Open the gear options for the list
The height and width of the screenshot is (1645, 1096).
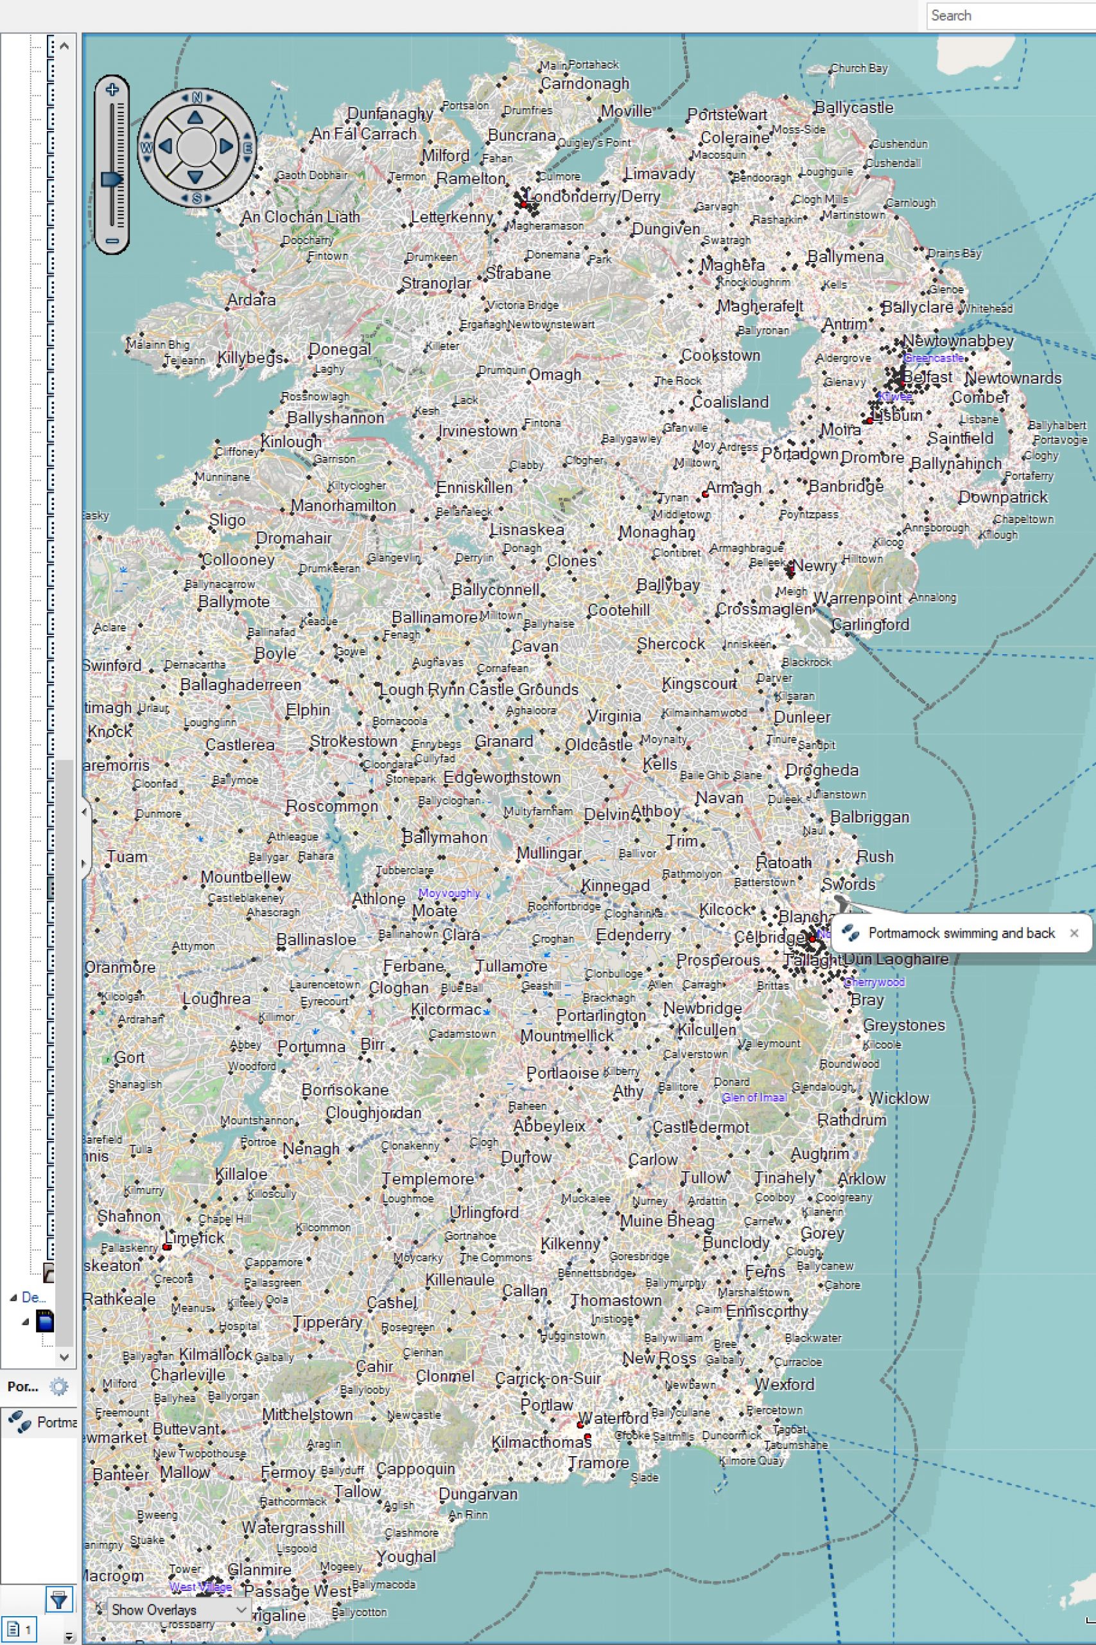(58, 1386)
